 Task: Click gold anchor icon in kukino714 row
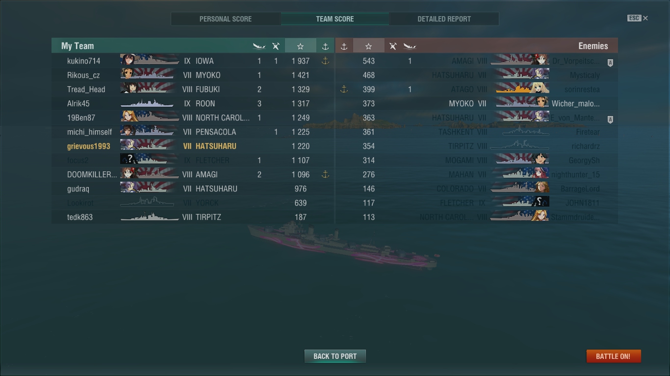(325, 61)
